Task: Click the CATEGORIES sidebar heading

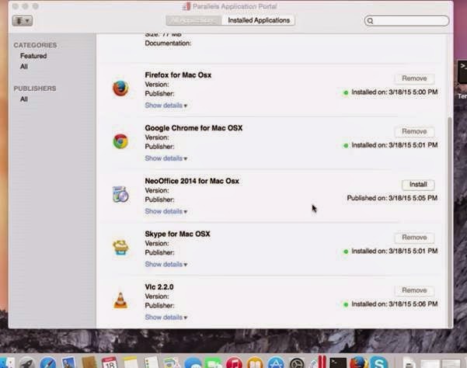Action: click(35, 45)
